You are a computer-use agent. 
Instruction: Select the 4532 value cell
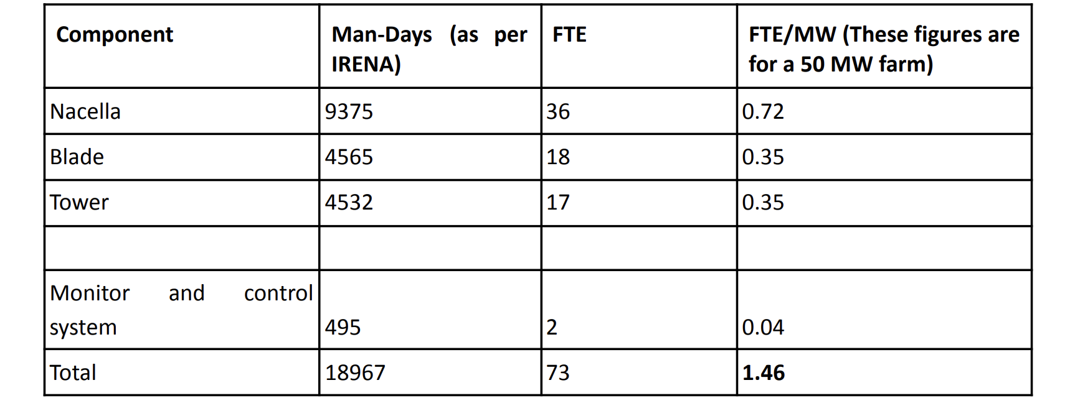(430, 202)
